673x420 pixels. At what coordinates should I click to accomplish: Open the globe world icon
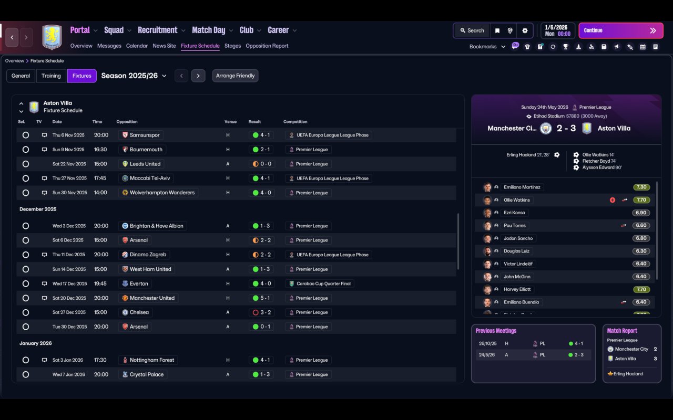(x=510, y=30)
